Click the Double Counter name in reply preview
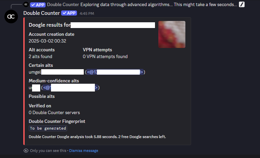The width and height of the screenshot is (260, 158). [63, 4]
